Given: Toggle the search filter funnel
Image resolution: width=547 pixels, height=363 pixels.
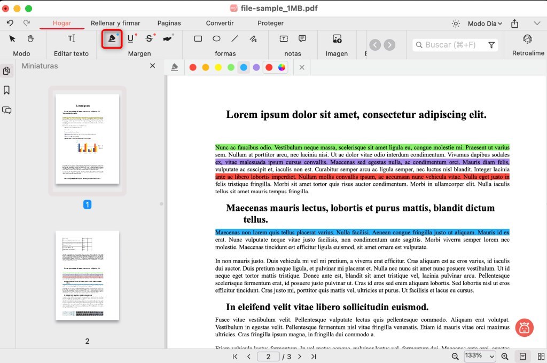Looking at the screenshot, I should [491, 45].
